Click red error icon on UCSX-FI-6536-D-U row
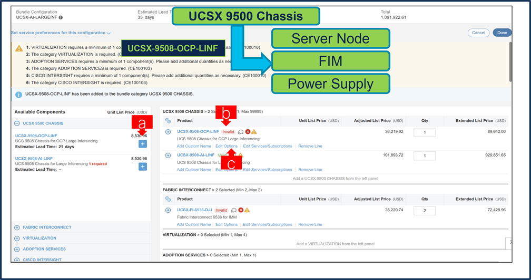531x280 pixels. pos(241,210)
